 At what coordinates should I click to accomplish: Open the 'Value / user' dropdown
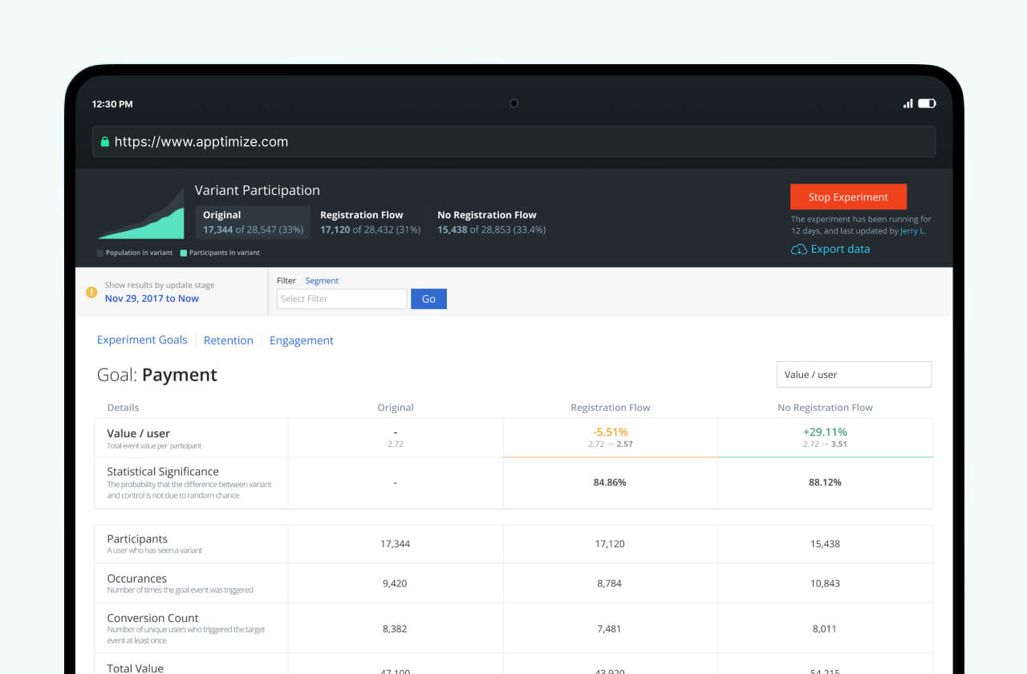(853, 374)
